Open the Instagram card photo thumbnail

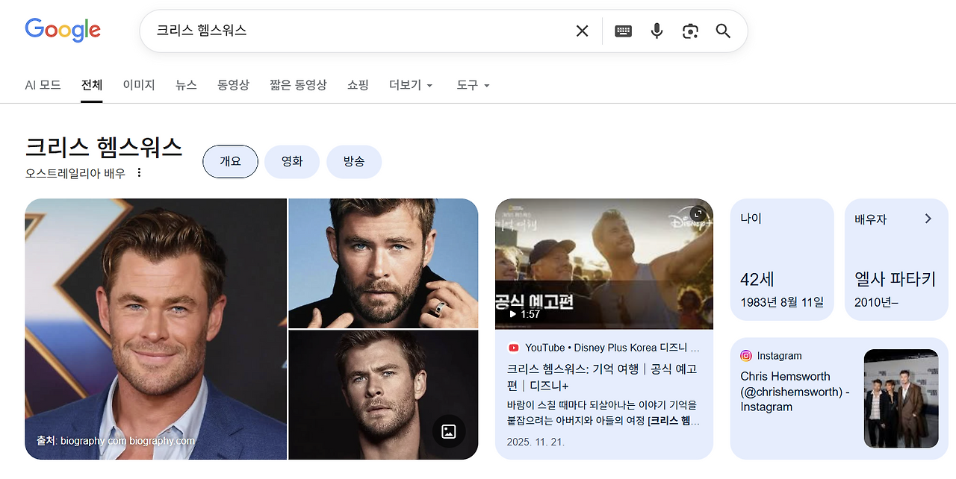tap(901, 398)
